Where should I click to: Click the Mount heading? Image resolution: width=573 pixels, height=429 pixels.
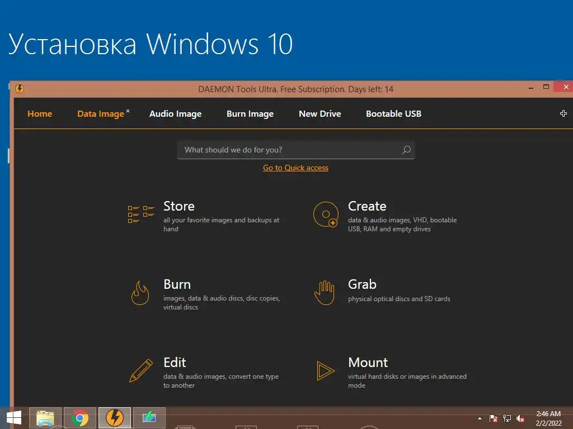pyautogui.click(x=368, y=362)
